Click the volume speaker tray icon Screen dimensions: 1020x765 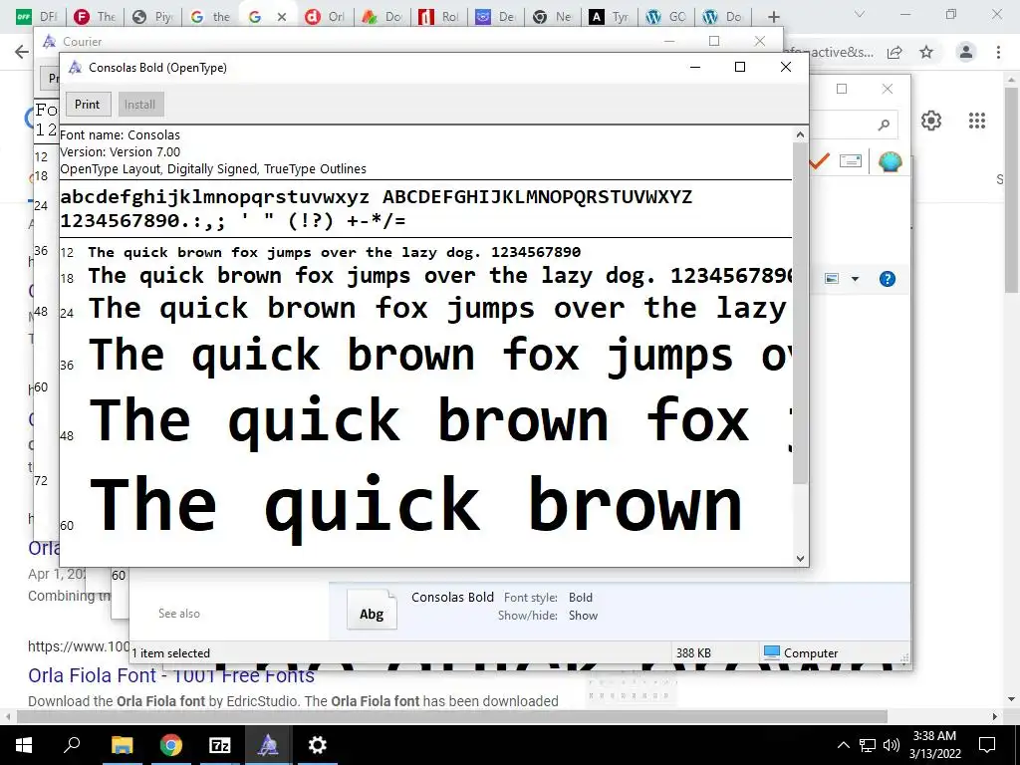tap(892, 745)
